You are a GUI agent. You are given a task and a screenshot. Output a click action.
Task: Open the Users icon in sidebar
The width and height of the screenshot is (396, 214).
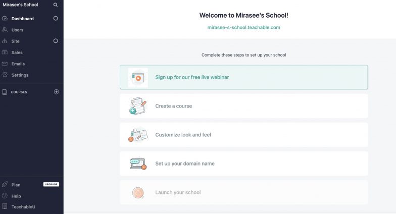(x=5, y=29)
